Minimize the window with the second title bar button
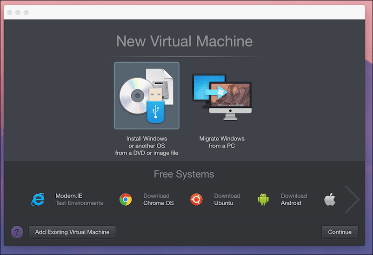This screenshot has height=255, width=373. coord(18,13)
